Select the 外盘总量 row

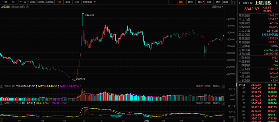(258, 54)
